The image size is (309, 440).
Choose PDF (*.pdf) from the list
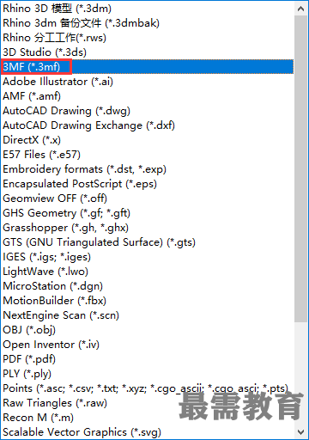(x=148, y=359)
